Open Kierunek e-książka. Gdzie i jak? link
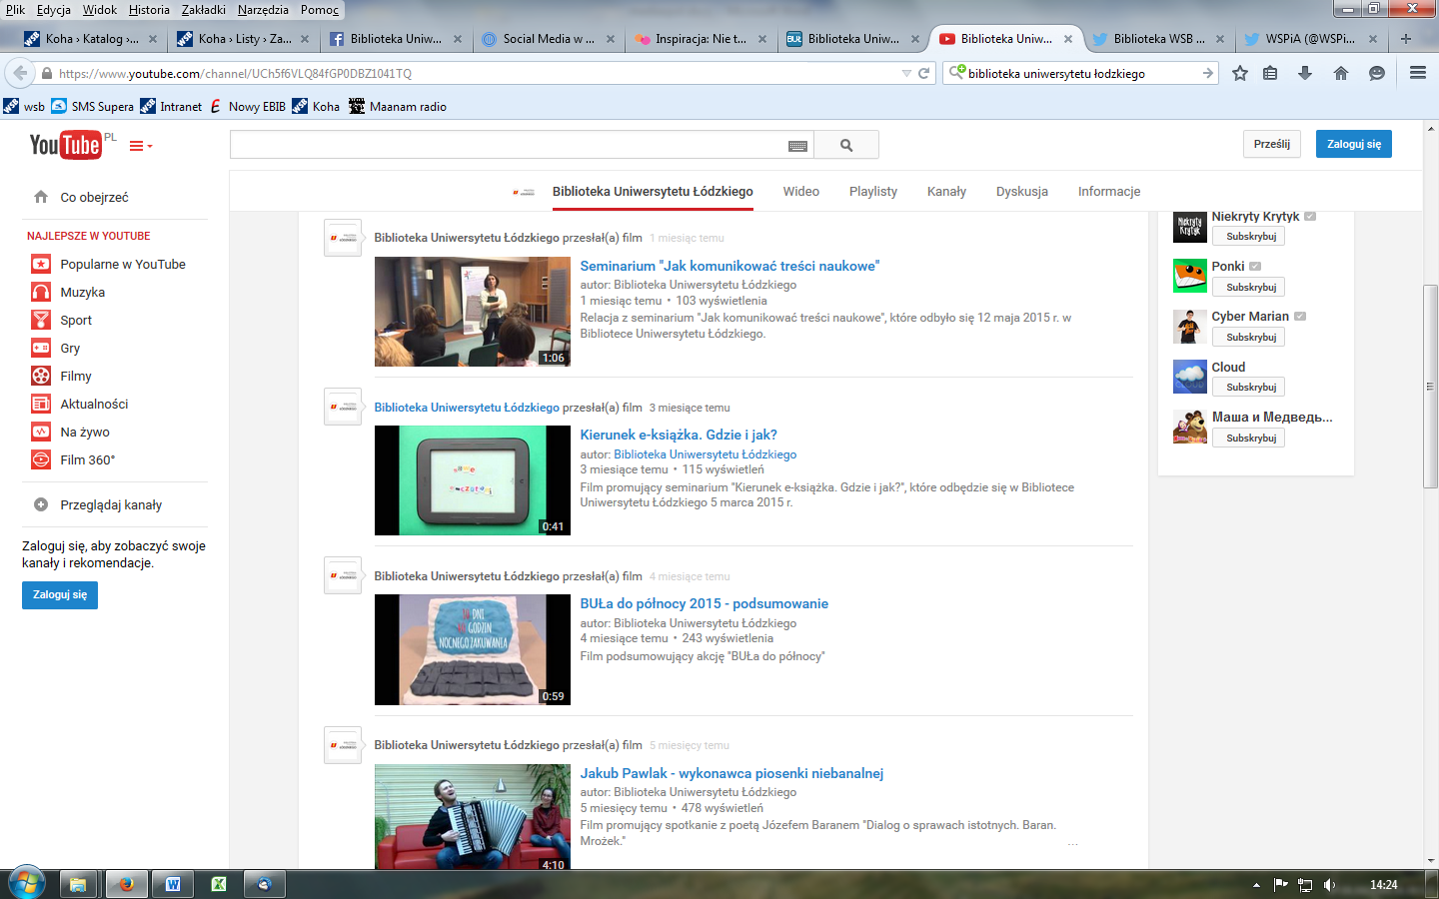The width and height of the screenshot is (1439, 899). click(679, 435)
